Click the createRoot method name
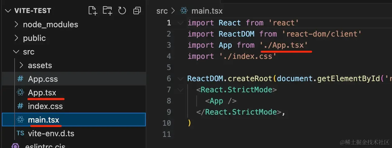The height and width of the screenshot is (148, 392). [x=250, y=79]
